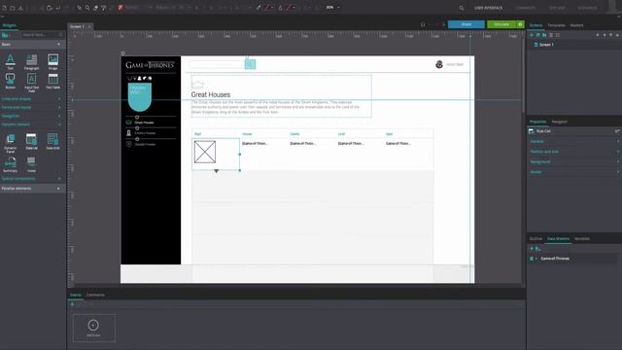The height and width of the screenshot is (350, 622).
Task: Open the Properties tab
Action: pyautogui.click(x=537, y=122)
